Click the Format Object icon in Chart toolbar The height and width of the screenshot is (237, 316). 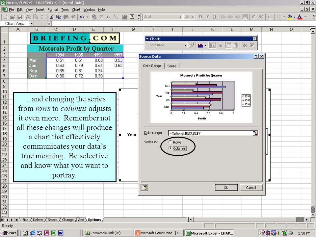(x=191, y=45)
